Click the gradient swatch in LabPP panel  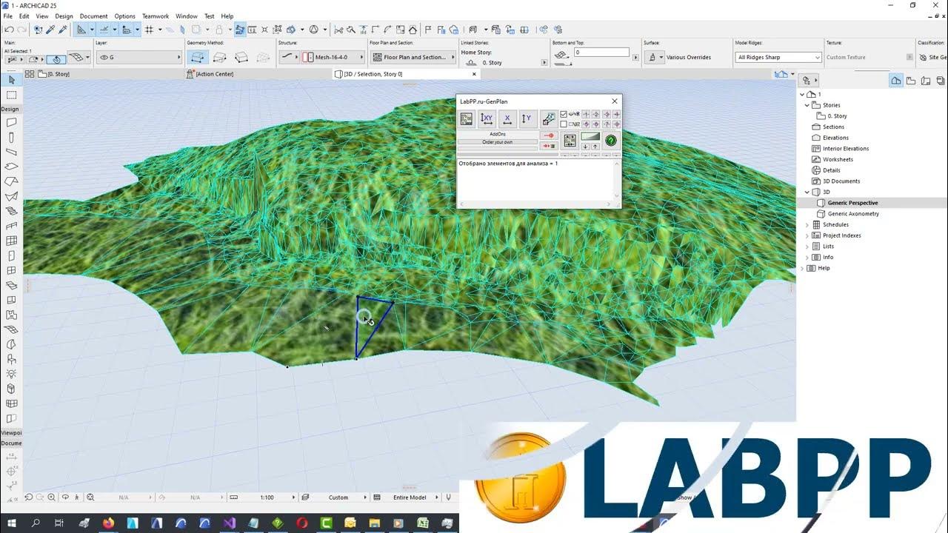point(590,136)
